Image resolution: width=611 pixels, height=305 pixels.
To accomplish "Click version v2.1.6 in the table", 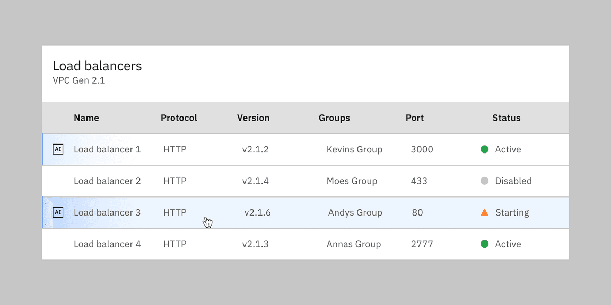I will click(x=257, y=212).
